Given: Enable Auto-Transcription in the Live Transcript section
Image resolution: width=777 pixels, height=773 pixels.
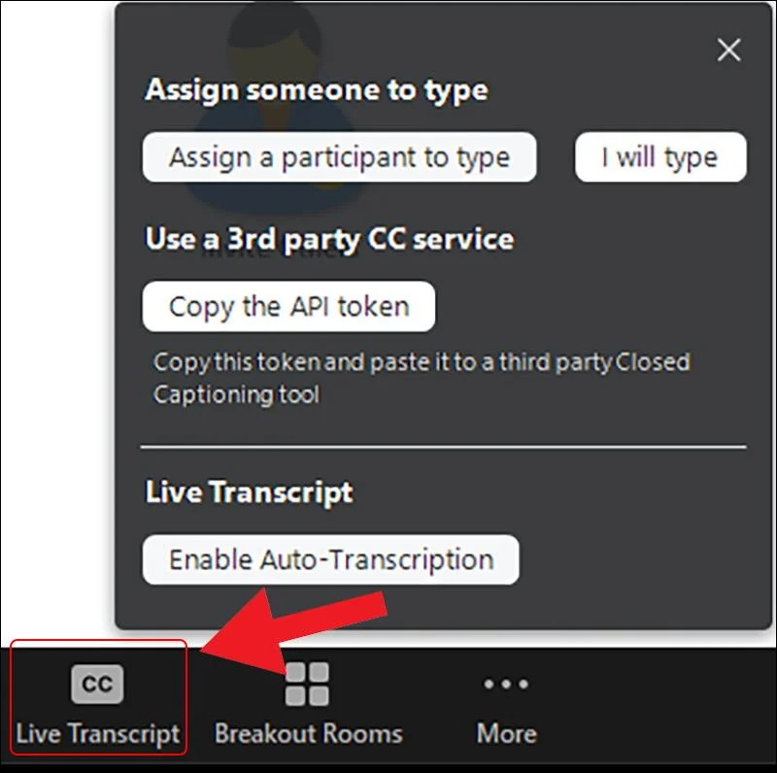Looking at the screenshot, I should [x=330, y=560].
